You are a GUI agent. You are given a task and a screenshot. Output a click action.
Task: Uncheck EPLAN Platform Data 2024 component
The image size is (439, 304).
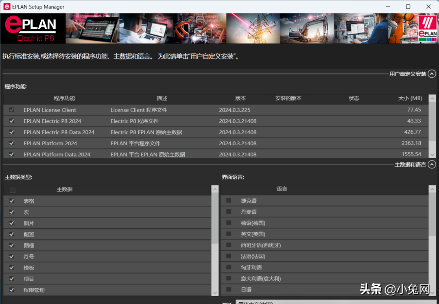pos(11,154)
